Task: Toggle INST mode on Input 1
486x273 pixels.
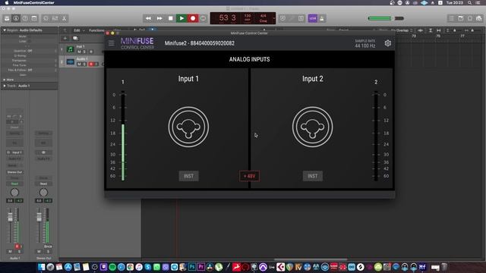Action: pyautogui.click(x=188, y=176)
